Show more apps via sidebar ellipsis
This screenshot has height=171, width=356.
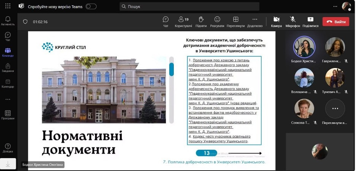pyautogui.click(x=8, y=99)
